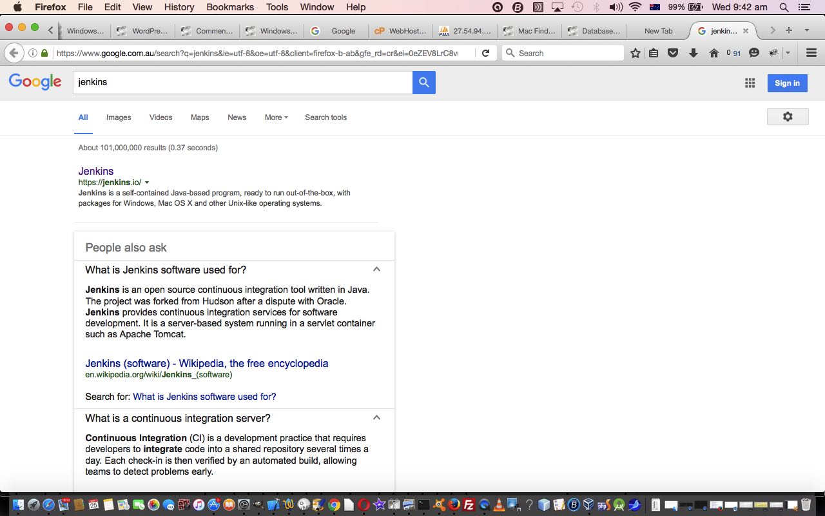Click 'What is Jenkins software used for?' search link
The width and height of the screenshot is (825, 516).
pos(204,397)
